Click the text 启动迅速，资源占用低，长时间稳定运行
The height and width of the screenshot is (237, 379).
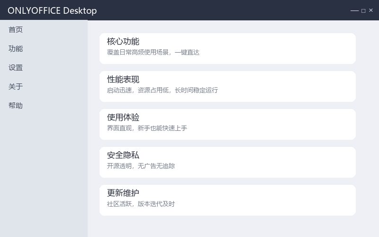(x=162, y=90)
